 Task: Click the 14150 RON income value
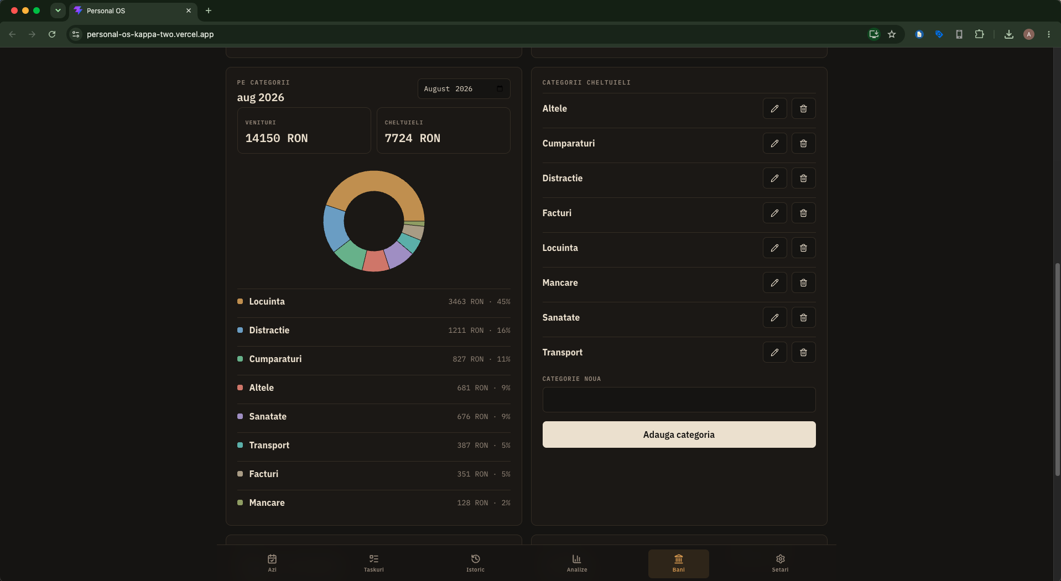(x=277, y=138)
